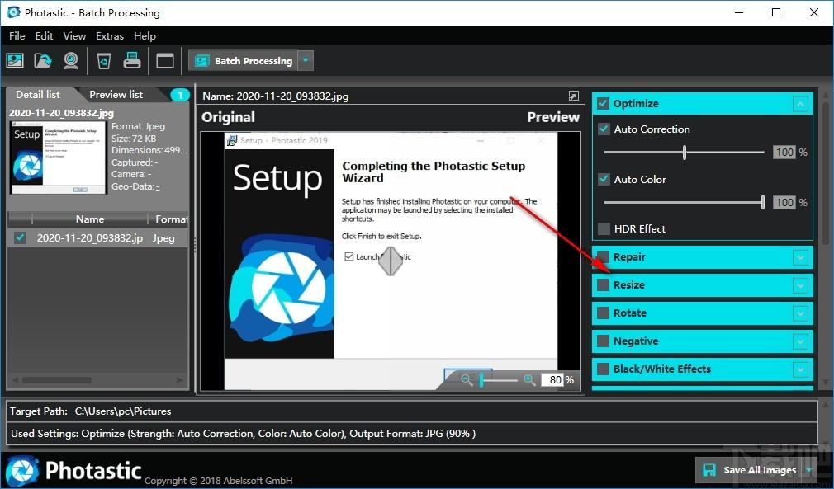Viewport: 834px width, 489px height.
Task: Expand the Negative section
Action: [x=800, y=341]
